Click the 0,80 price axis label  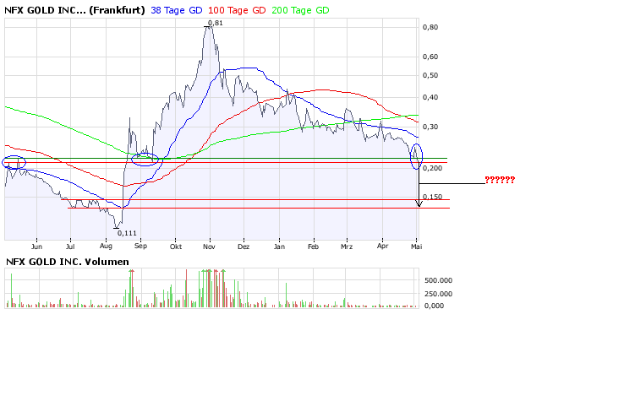(431, 27)
